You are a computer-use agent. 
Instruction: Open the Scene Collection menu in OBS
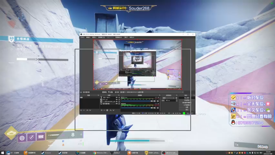(x=119, y=37)
